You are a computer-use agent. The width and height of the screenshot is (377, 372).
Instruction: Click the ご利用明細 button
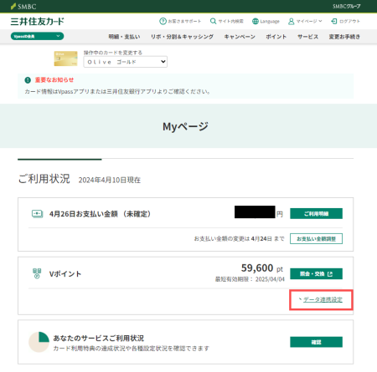316,214
